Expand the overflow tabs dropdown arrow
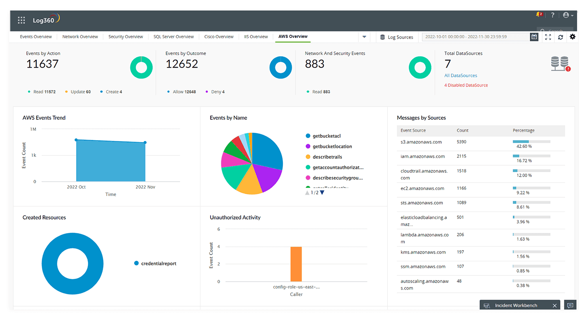587x320 pixels. (364, 37)
